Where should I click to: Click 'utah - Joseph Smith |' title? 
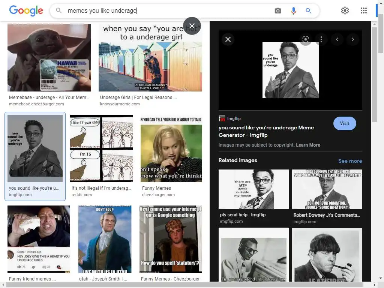coord(103,279)
